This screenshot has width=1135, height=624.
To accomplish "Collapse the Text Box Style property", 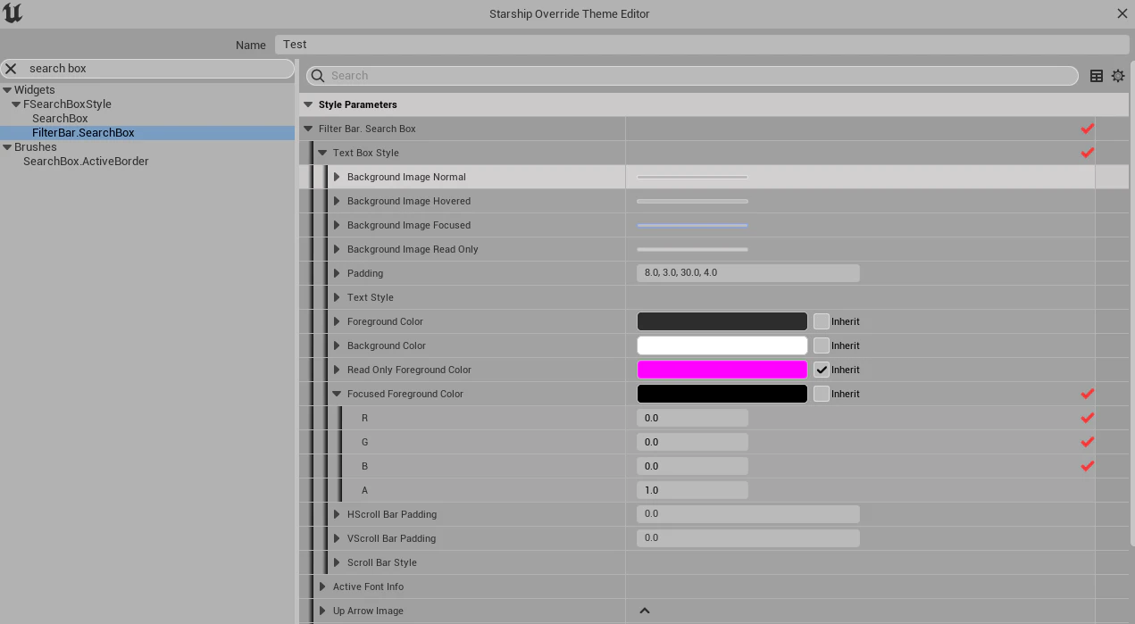I will click(322, 153).
